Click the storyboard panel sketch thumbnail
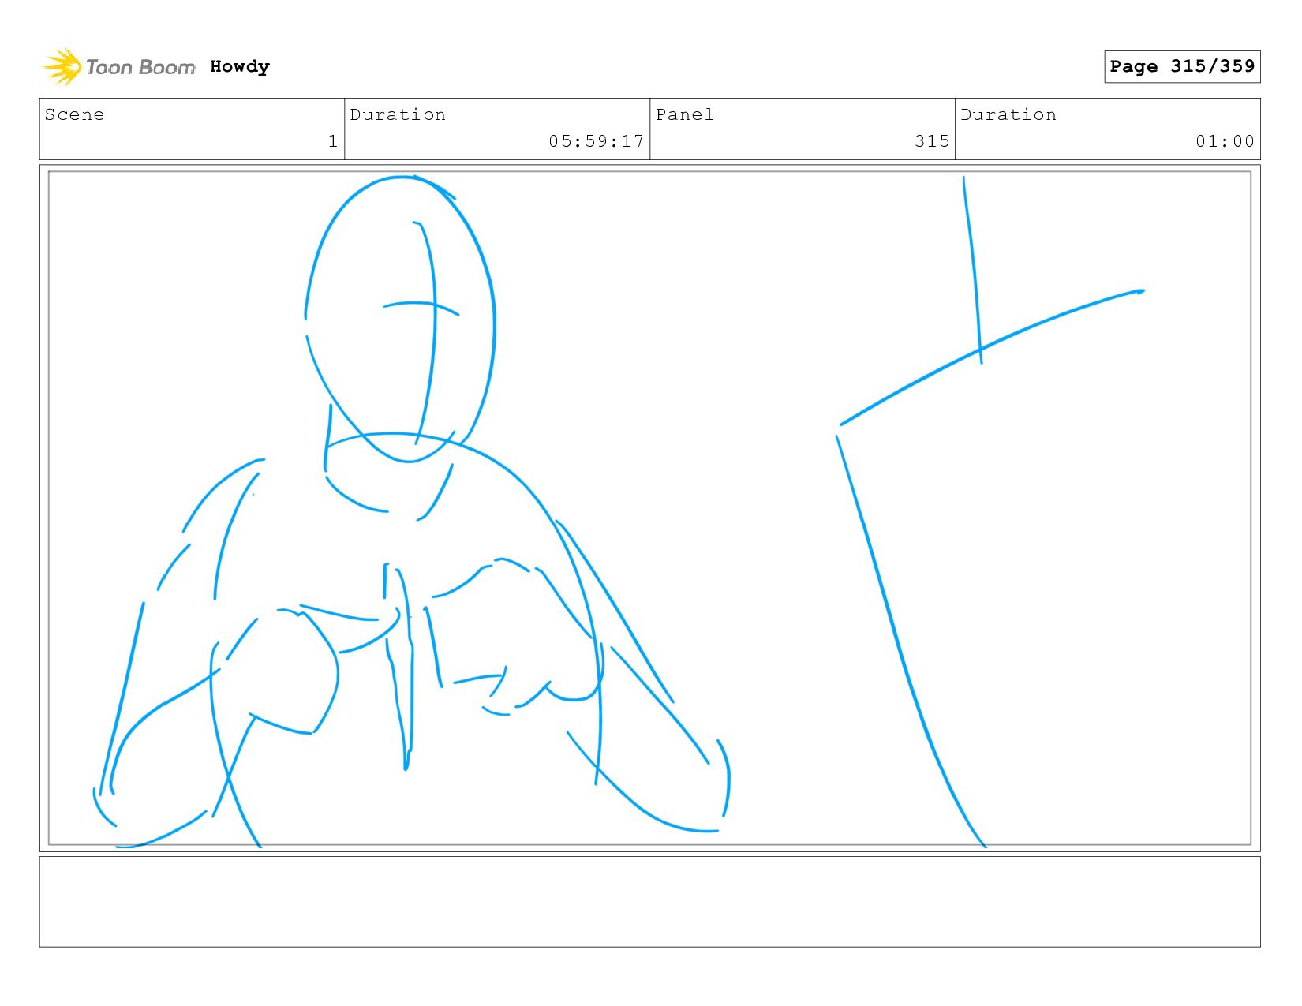Viewport: 1302px width, 1006px height. pos(649,508)
